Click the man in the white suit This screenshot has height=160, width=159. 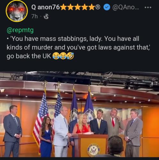[x=62, y=132]
